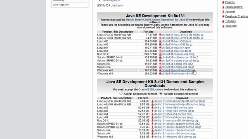Viewport: 248px width, 139px height.
Task: Click download icon for solaris-x64-demos.tar.Z
Action: pos(152,131)
